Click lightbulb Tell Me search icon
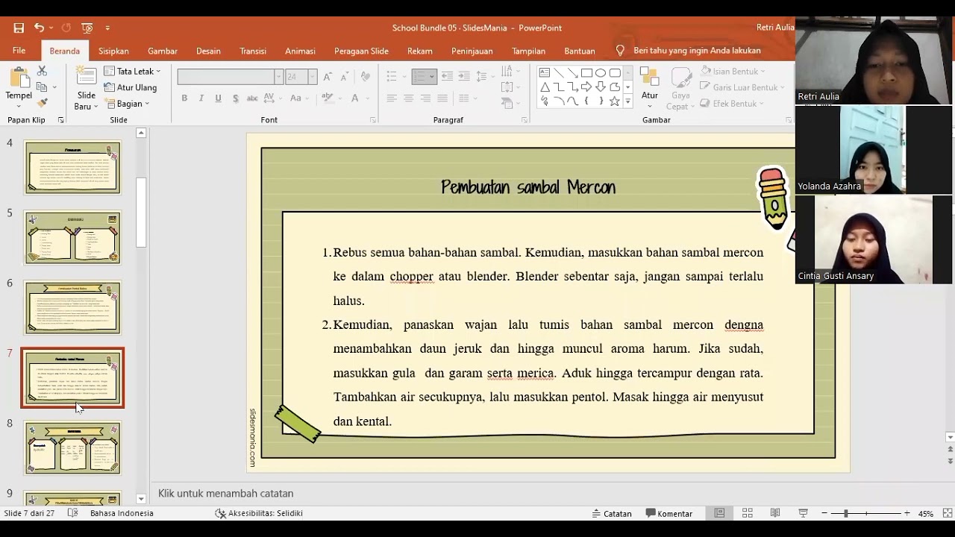The image size is (955, 537). [619, 51]
